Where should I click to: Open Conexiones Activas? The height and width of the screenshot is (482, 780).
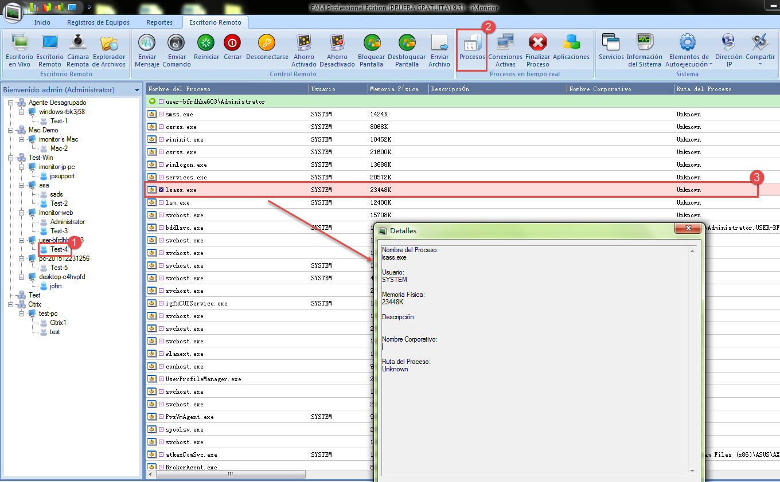click(505, 51)
